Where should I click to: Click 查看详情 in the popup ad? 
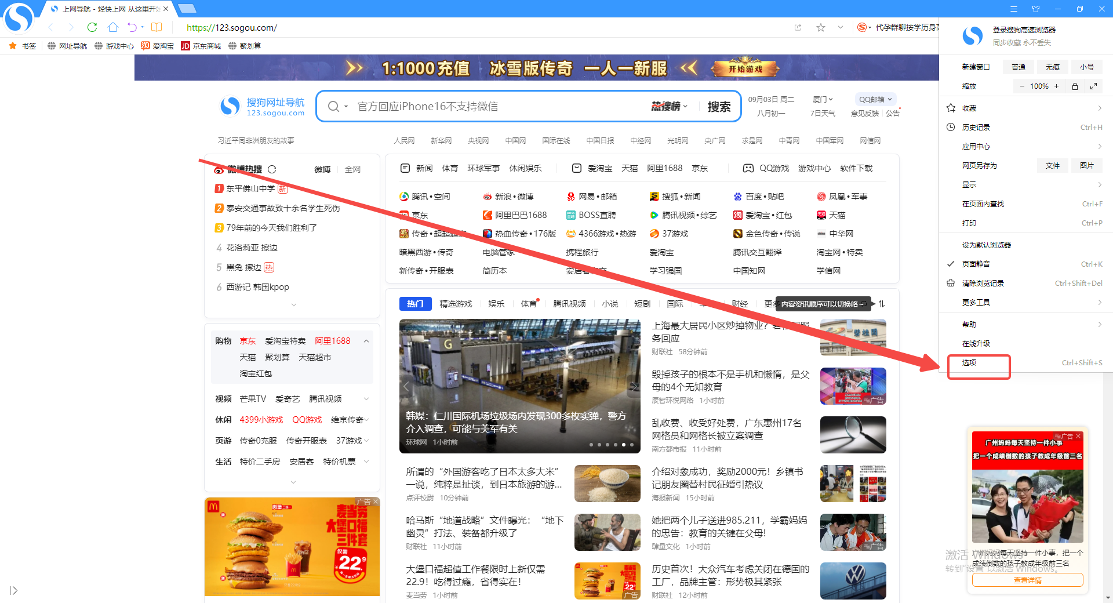pyautogui.click(x=1027, y=580)
